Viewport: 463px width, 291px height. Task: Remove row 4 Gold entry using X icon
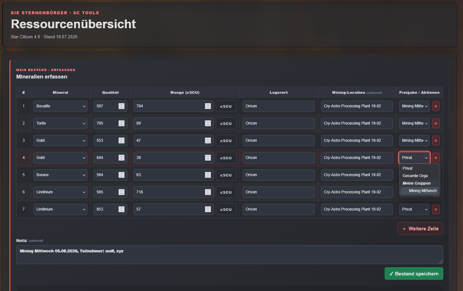click(x=436, y=158)
